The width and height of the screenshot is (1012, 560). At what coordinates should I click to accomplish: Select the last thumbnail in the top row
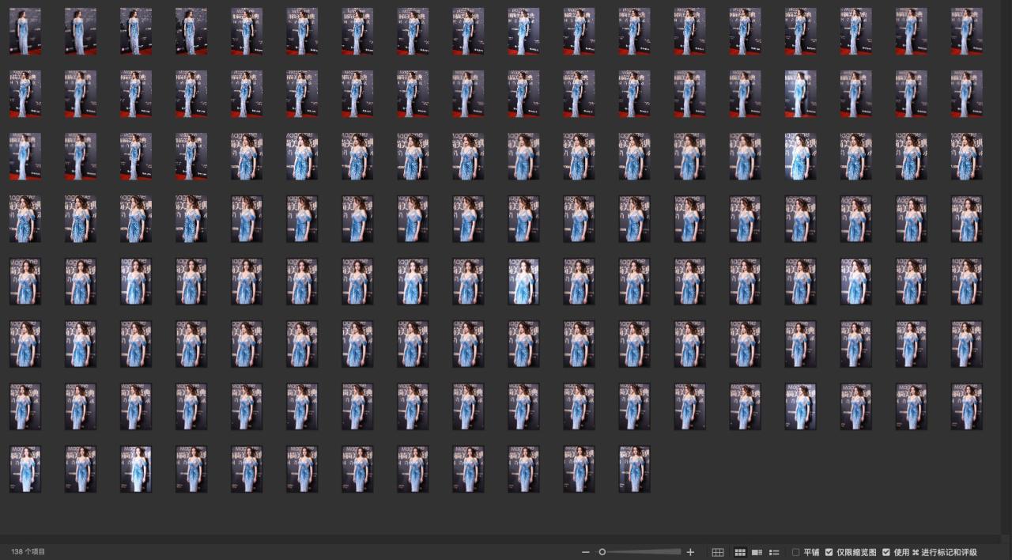966,32
